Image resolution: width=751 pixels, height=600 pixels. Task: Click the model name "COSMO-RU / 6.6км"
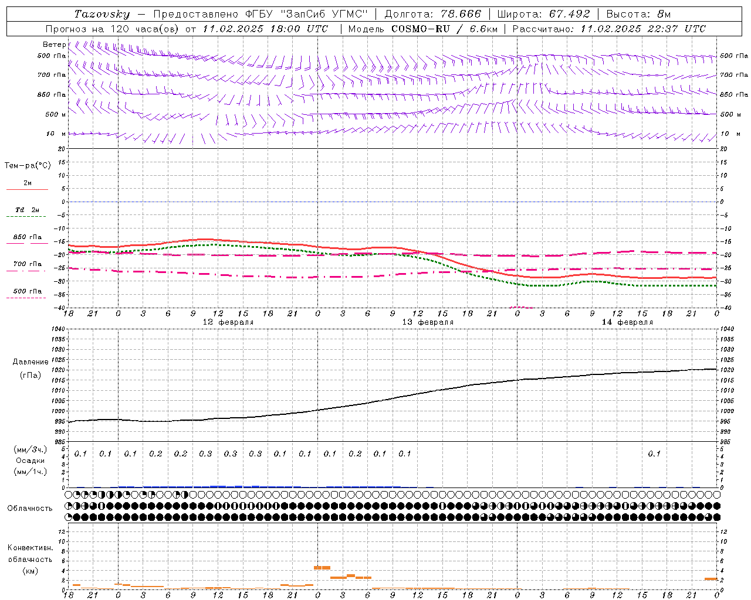(444, 29)
